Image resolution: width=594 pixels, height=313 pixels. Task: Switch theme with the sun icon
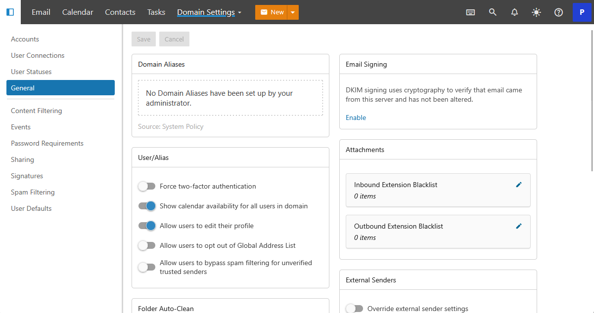coord(536,12)
